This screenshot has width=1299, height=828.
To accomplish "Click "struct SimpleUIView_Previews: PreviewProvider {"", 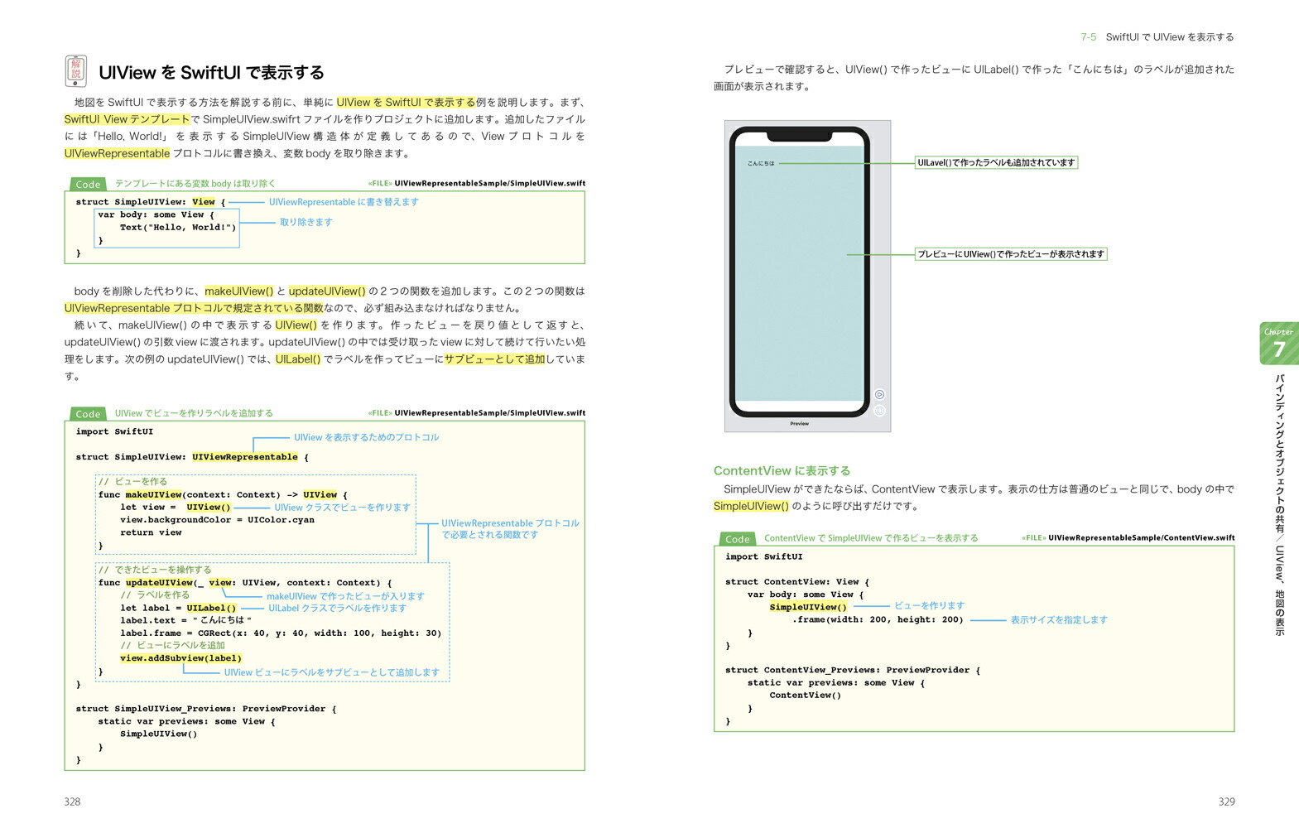I will 206,709.
